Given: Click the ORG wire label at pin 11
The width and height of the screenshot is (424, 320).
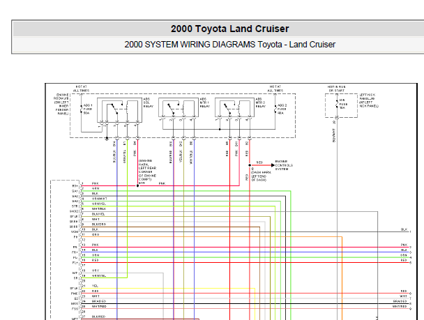Looking at the screenshot, I should click(x=96, y=234).
